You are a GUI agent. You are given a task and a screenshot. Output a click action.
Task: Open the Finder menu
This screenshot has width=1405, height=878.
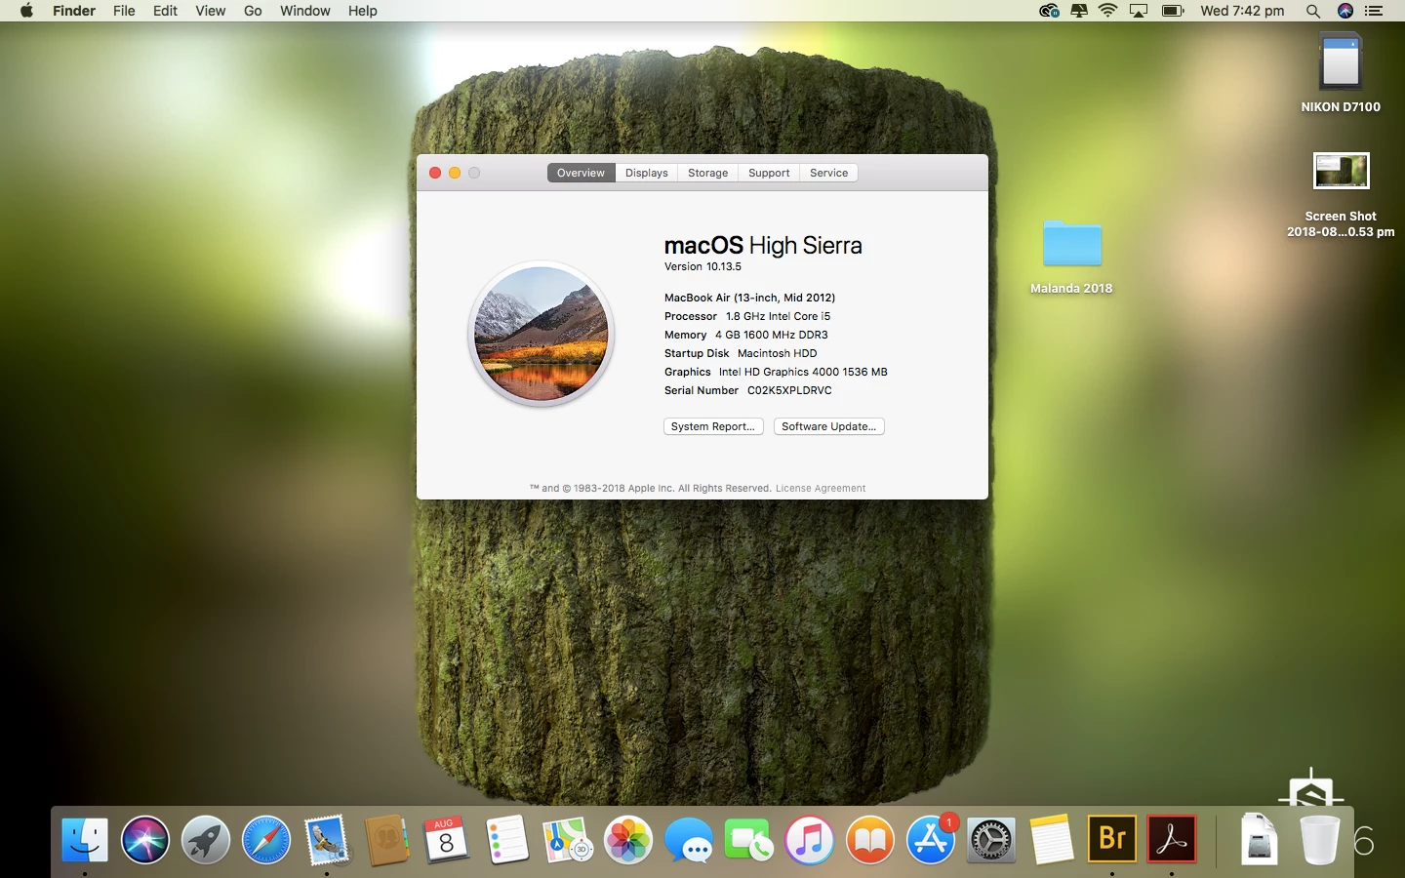(x=74, y=11)
